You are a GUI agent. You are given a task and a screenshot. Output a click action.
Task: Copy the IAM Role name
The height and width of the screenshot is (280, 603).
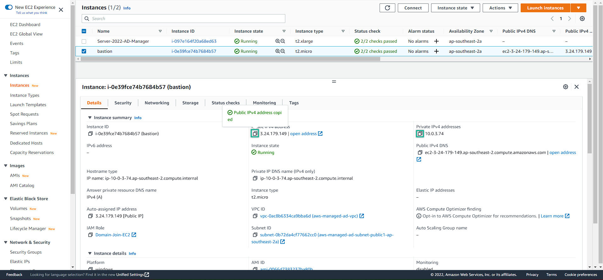coord(90,235)
